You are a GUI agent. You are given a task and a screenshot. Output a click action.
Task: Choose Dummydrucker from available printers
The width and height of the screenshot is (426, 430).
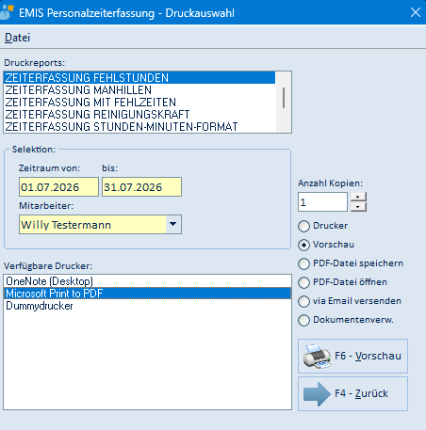[x=147, y=306]
